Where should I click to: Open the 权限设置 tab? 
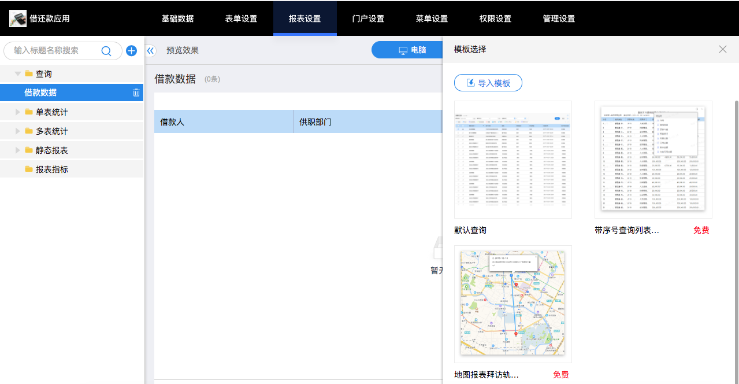pos(495,19)
